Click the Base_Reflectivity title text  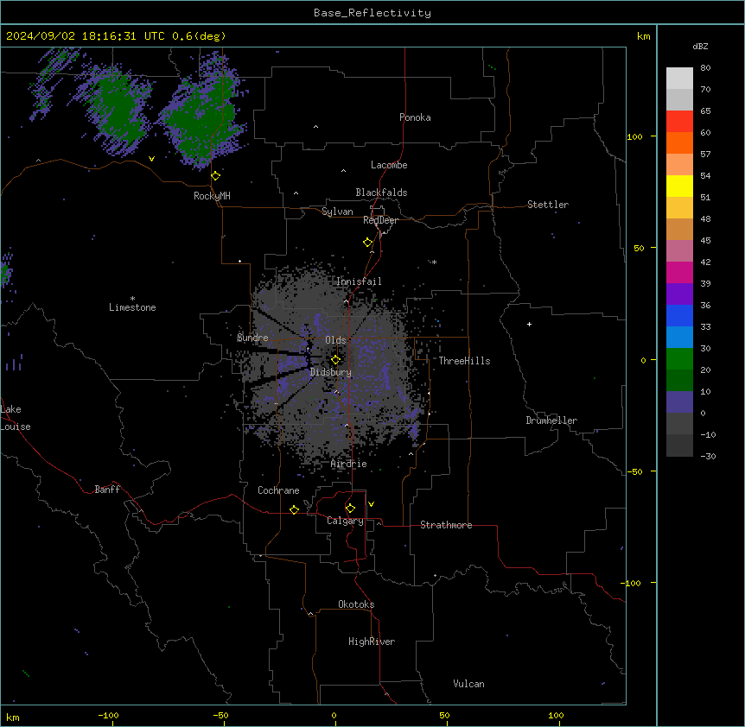tap(372, 13)
